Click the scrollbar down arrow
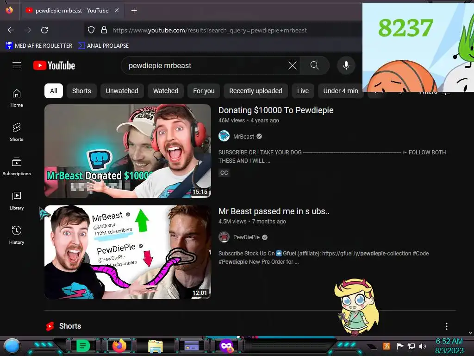Viewport: 474px width, 356px height. (x=470, y=333)
